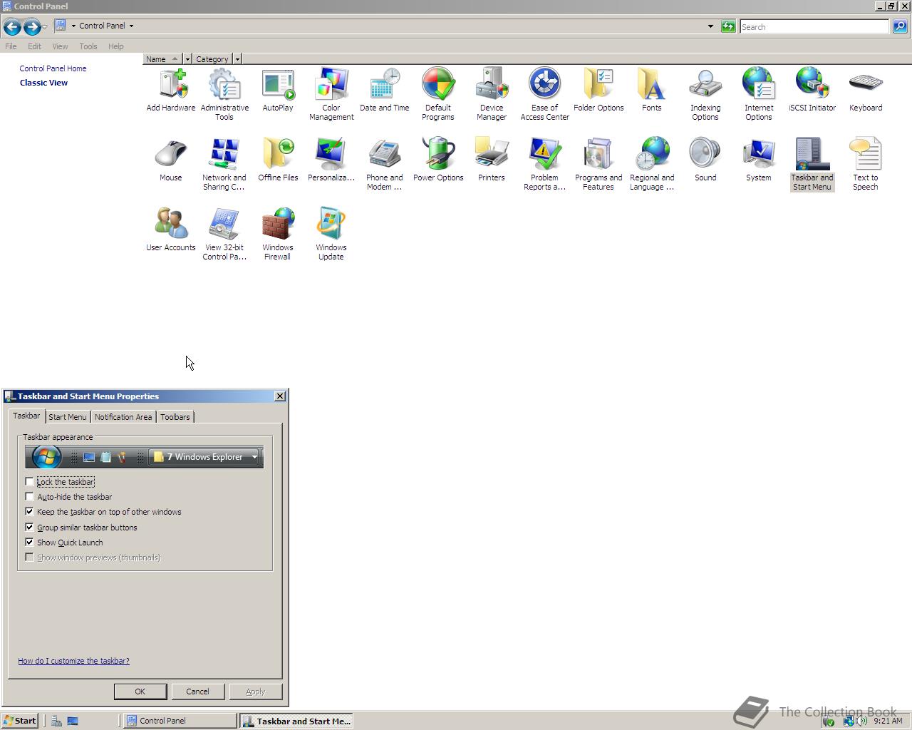Viewport: 912px width, 730px height.
Task: Switch to Control Panel taskbar button
Action: pyautogui.click(x=180, y=721)
